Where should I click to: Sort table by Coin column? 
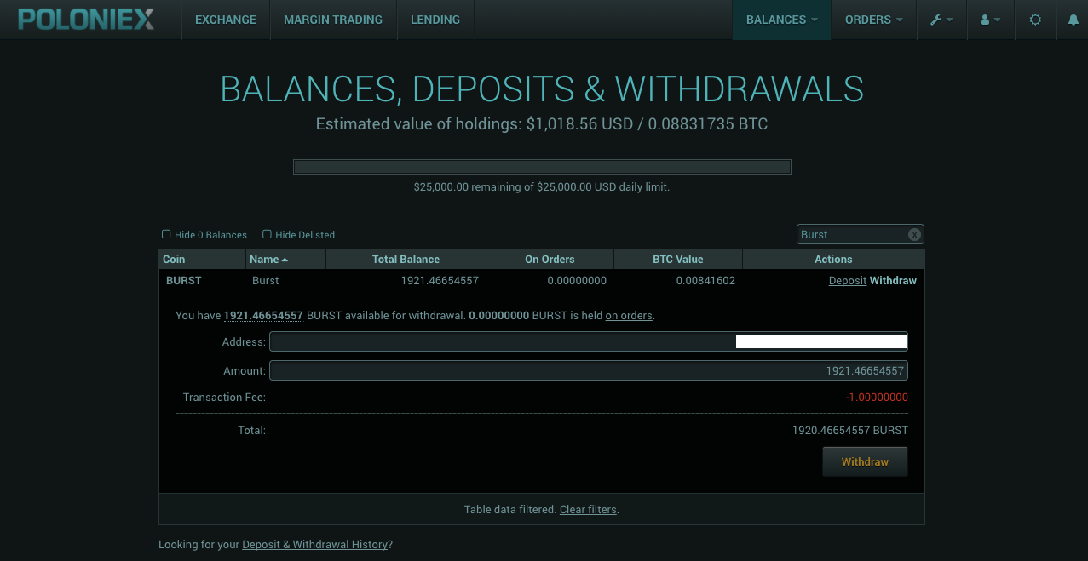click(x=202, y=259)
